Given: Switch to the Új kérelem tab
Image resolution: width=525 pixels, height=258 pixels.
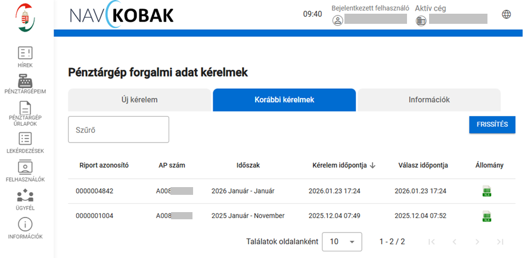Looking at the screenshot, I should 139,100.
